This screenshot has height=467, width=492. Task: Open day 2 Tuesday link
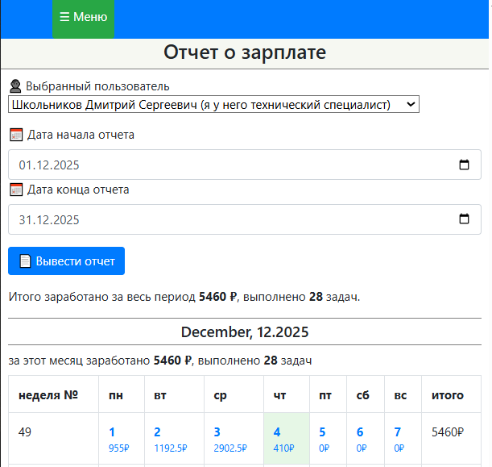tap(157, 432)
